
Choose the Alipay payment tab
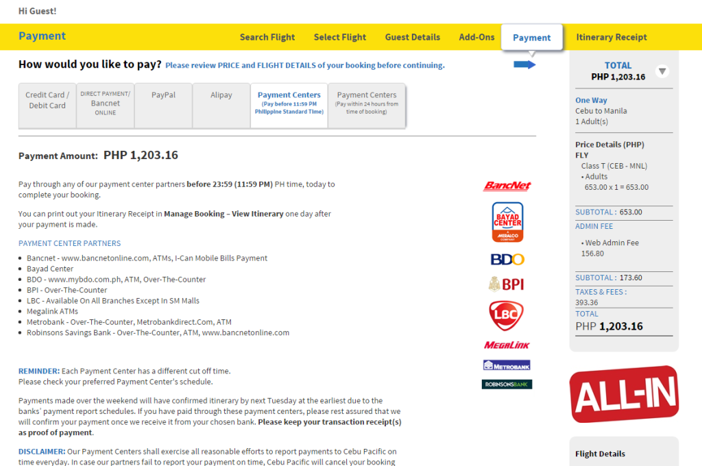221,106
